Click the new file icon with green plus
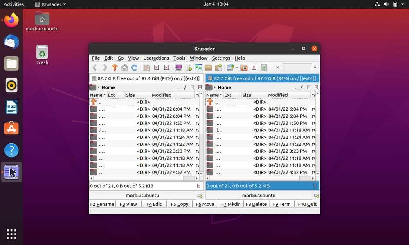 [189, 67]
